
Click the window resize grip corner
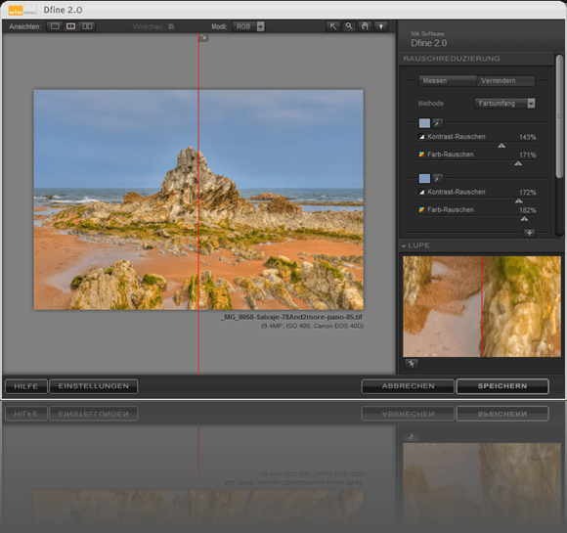click(x=561, y=393)
